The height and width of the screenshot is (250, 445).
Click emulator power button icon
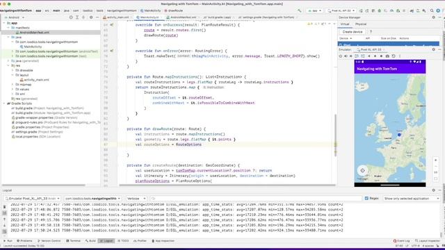point(341,56)
